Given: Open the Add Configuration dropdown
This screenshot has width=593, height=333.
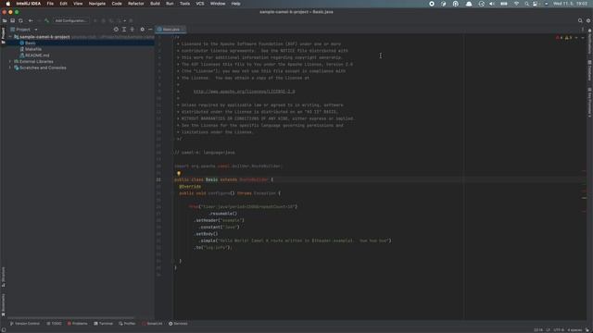Looking at the screenshot, I should pos(70,20).
